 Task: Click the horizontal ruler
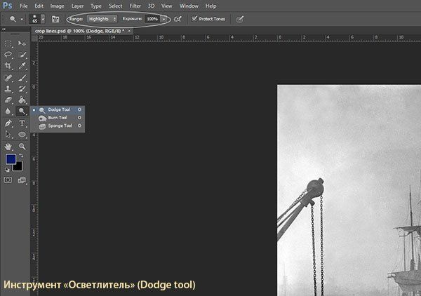point(229,38)
